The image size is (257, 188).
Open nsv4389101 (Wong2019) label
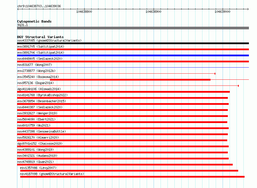point(36,150)
